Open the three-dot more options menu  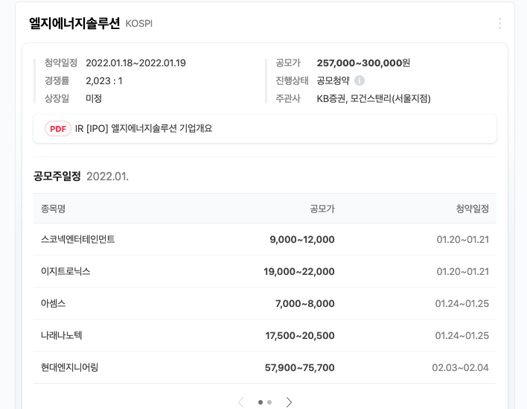pos(499,24)
